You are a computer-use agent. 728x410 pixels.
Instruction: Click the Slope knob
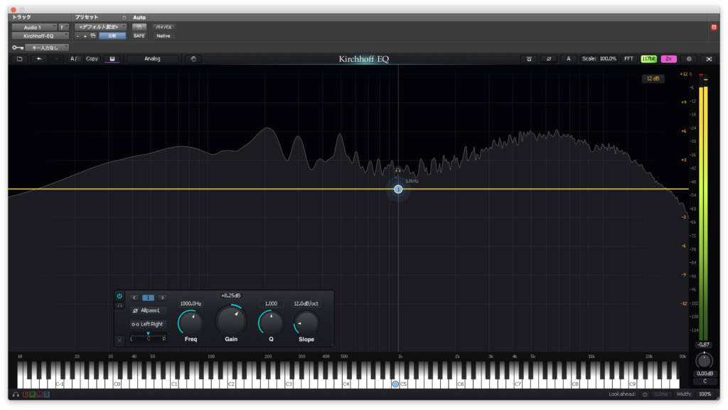point(306,323)
